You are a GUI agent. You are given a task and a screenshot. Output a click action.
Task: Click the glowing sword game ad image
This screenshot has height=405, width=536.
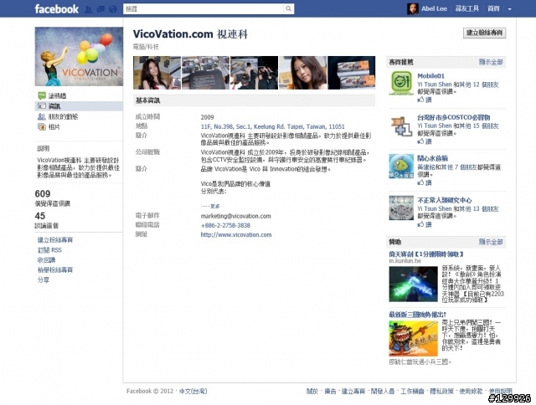[413, 285]
